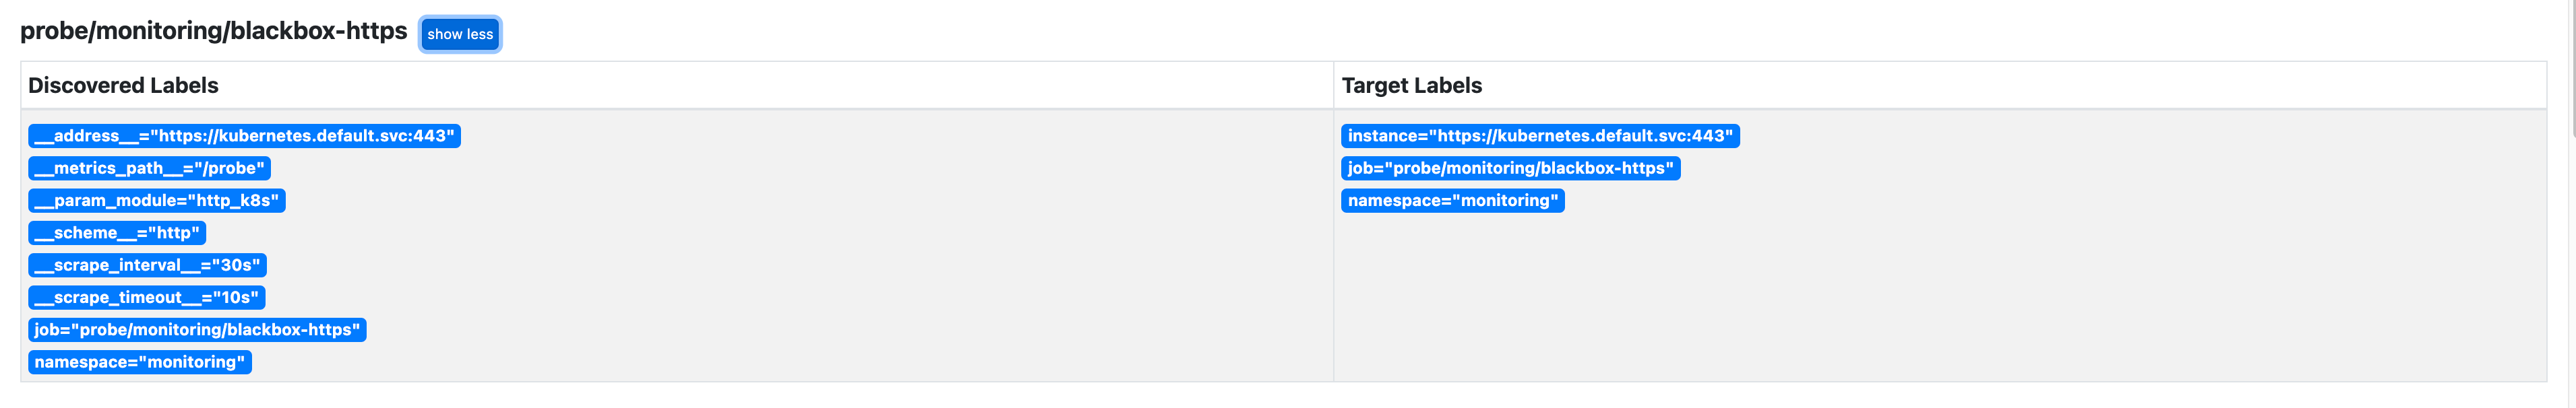The width and height of the screenshot is (2576, 408).
Task: Click the job label under Target Labels
Action: tap(1510, 168)
